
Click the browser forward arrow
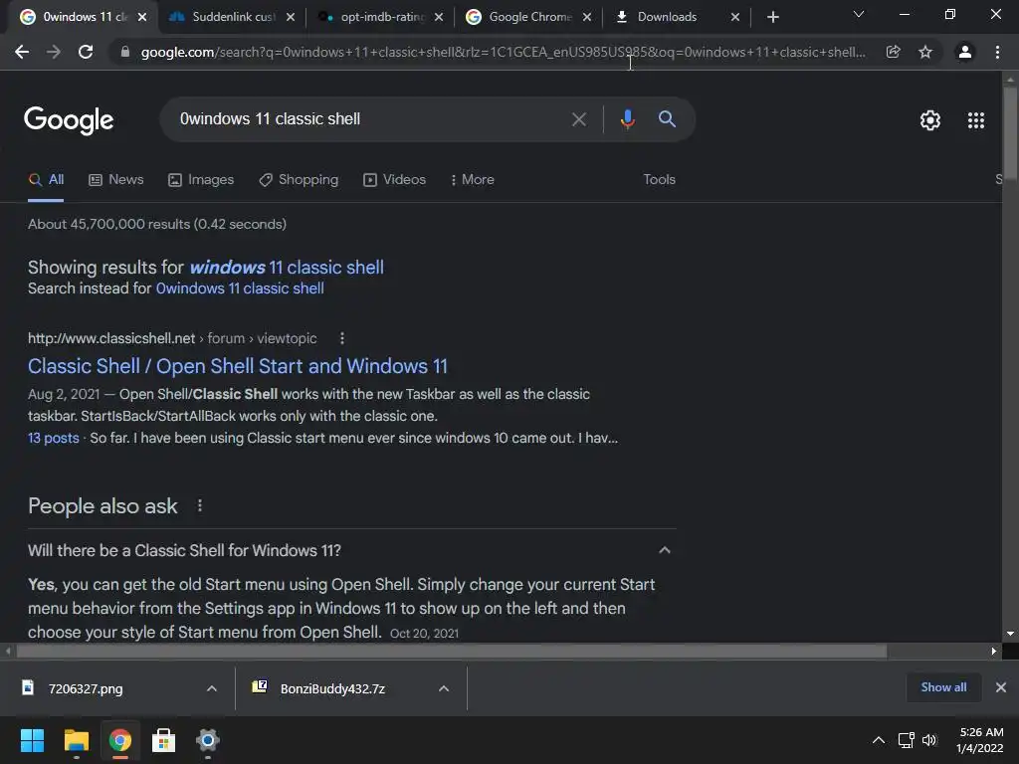[x=54, y=52]
